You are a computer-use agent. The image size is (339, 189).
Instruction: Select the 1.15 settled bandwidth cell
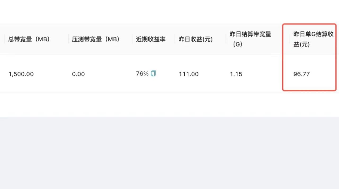click(236, 74)
